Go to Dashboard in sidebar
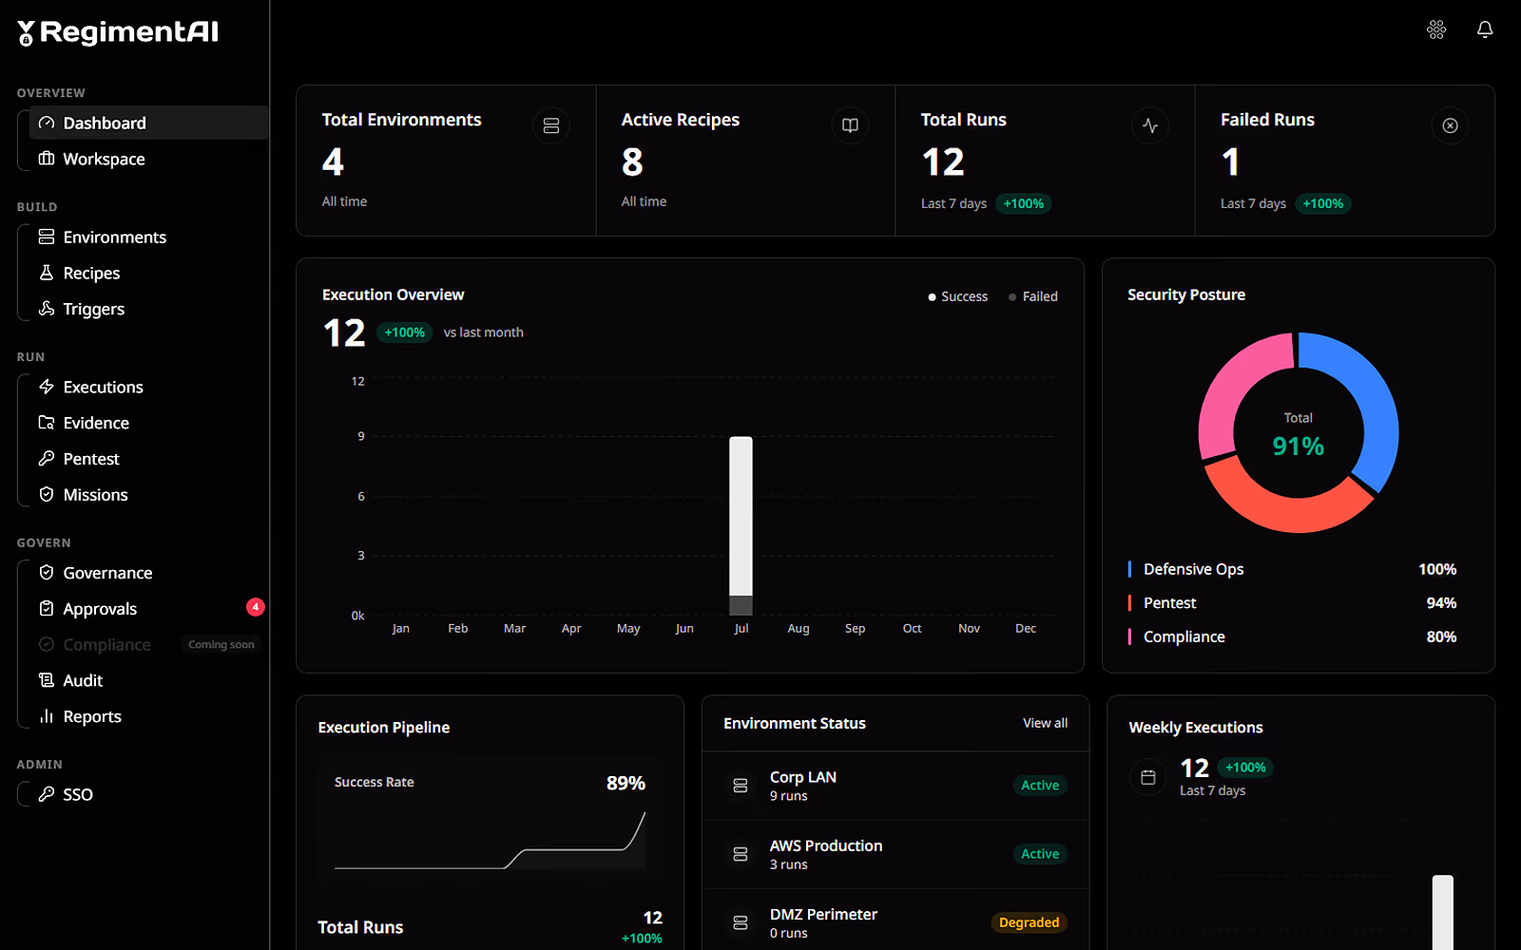The height and width of the screenshot is (950, 1521). [148, 123]
